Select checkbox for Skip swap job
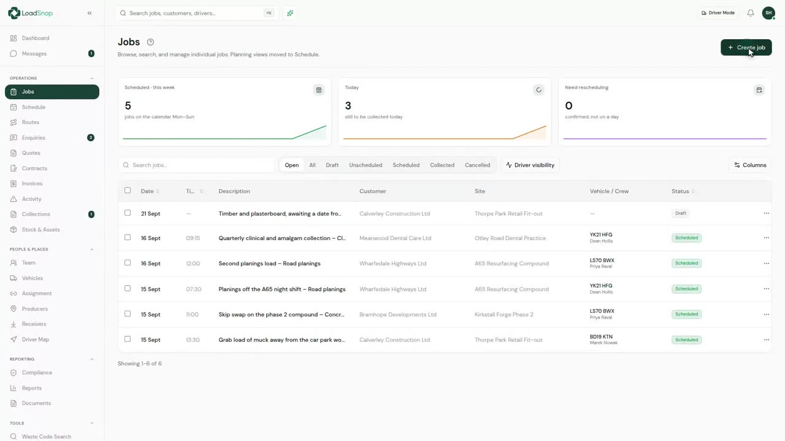Image resolution: width=785 pixels, height=441 pixels. (x=128, y=314)
